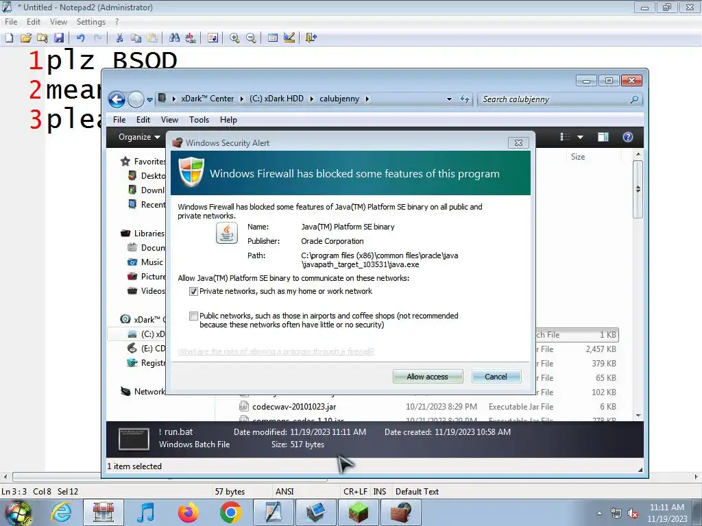Screen dimensions: 702x526
Task: Open the Notepad2 File menu
Action: click(11, 22)
